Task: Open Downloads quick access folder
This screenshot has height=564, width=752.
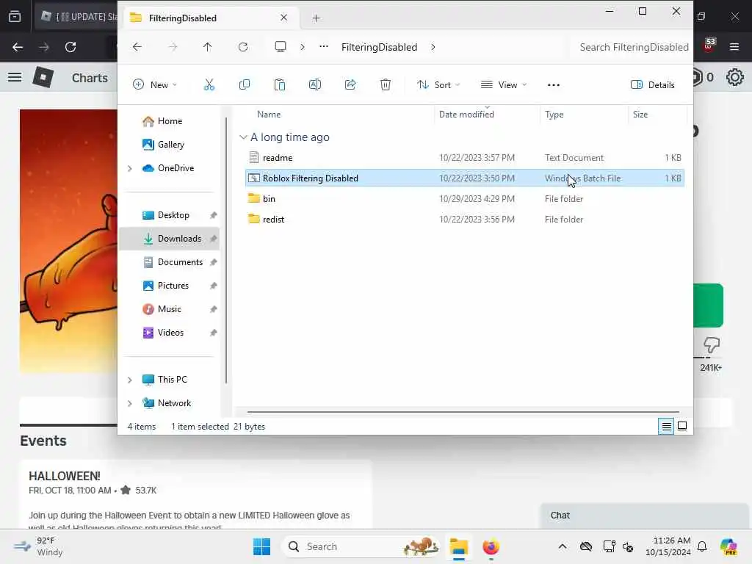Action: tap(169, 239)
